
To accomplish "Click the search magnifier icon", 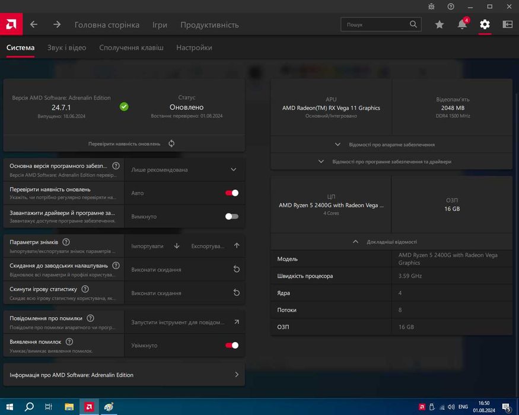I will (x=413, y=24).
